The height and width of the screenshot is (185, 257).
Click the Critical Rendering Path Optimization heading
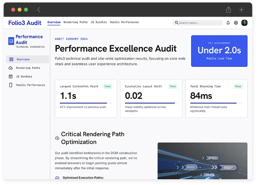[93, 138]
